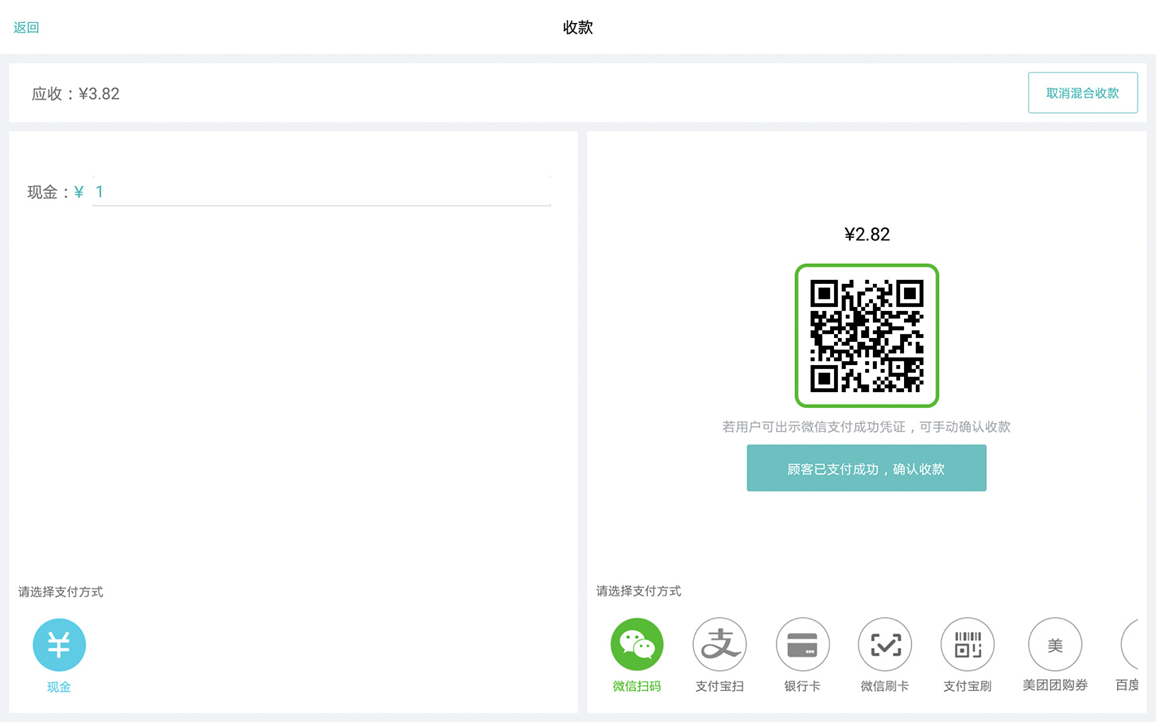Click the ¥2.82 amount above the QR code
The image size is (1156, 722).
[x=867, y=235]
